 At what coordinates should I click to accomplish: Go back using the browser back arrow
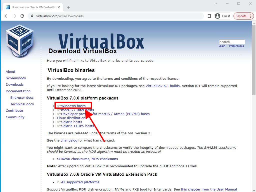[x=6, y=16]
